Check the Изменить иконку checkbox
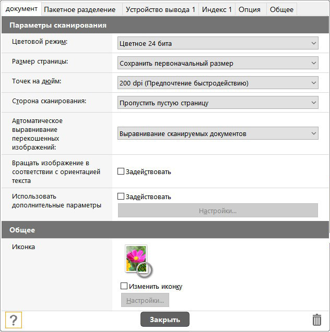Image resolution: width=330 pixels, height=332 pixels. click(124, 286)
